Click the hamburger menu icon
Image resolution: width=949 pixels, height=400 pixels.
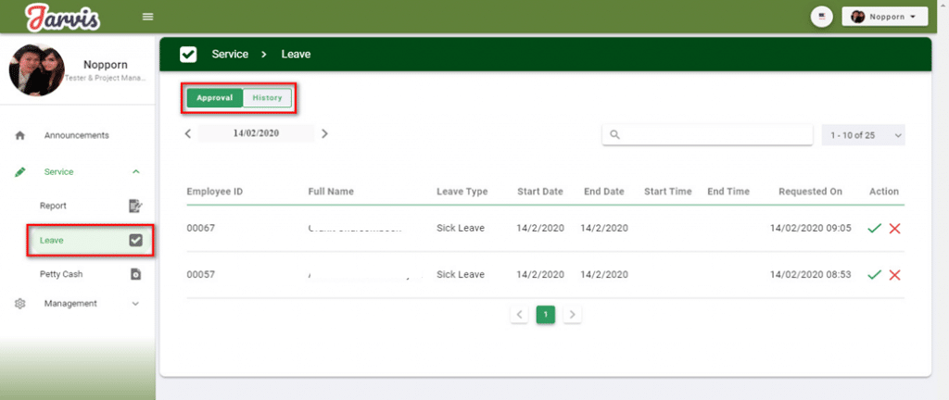(147, 17)
